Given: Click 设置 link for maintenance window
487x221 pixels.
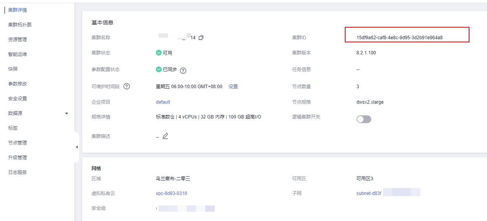Looking at the screenshot, I should click(233, 87).
